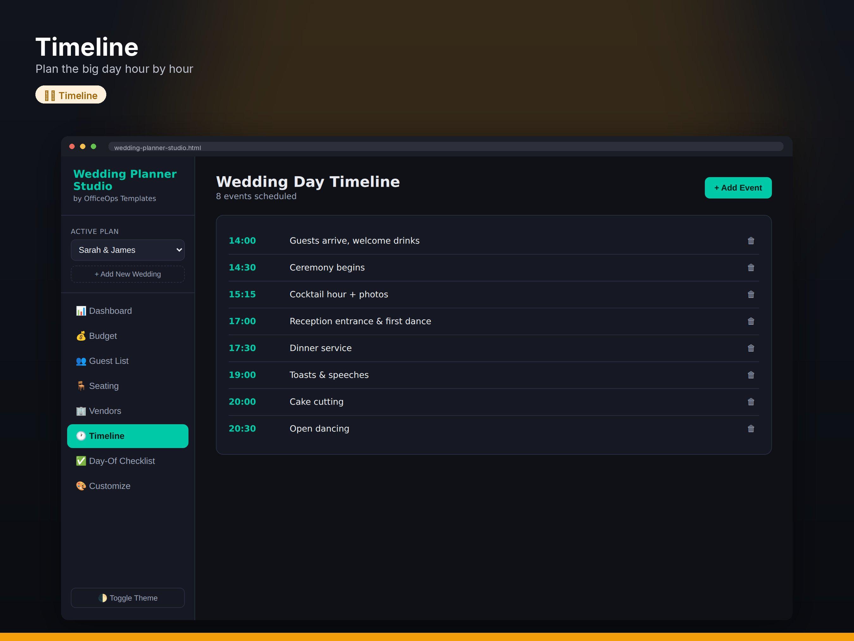Click the 20:30 time label
This screenshot has width=854, height=641.
click(x=242, y=429)
